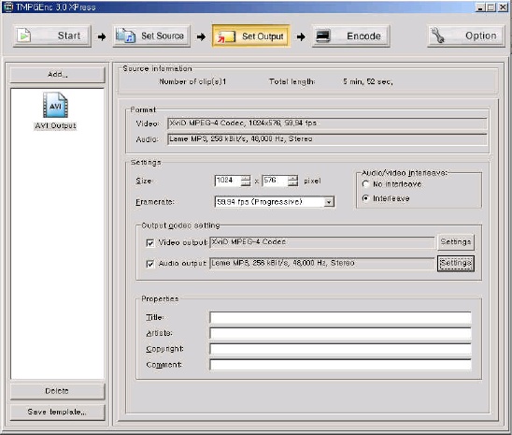Click the TMPGEnc title bar app icon
Viewport: 512px width, 435px height.
[7, 7]
